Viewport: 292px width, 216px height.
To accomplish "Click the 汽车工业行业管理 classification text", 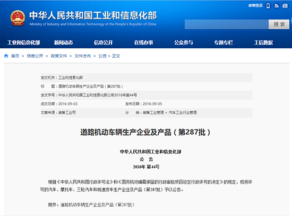I will pos(183,113).
